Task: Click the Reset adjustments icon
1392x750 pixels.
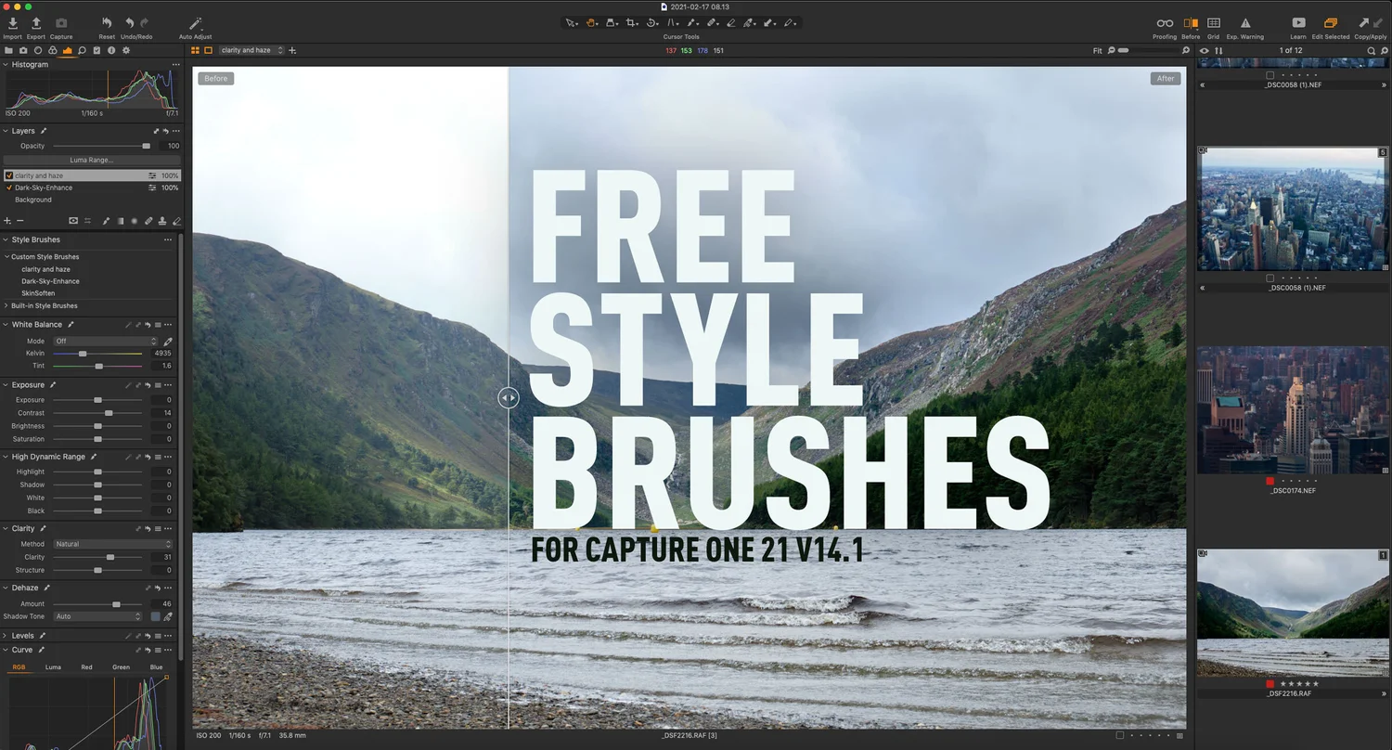Action: coord(107,23)
